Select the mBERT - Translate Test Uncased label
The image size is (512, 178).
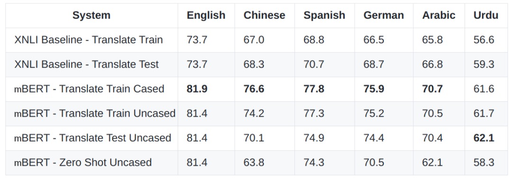point(93,138)
